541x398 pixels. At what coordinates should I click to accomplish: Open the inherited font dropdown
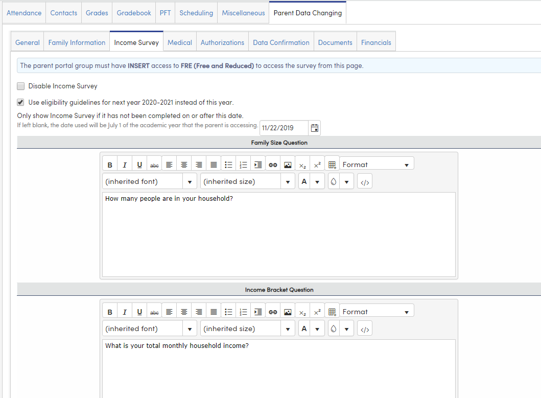pyautogui.click(x=149, y=181)
